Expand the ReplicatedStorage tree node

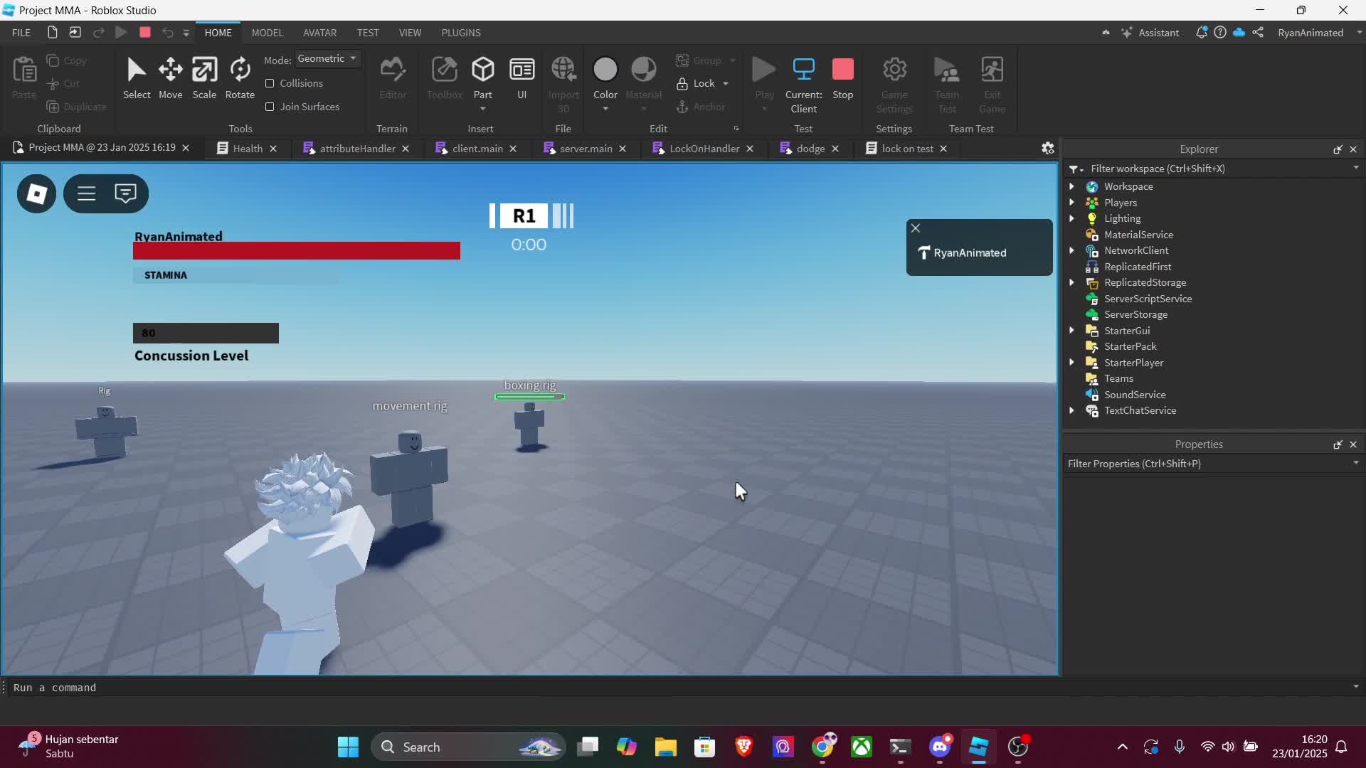pos(1071,282)
